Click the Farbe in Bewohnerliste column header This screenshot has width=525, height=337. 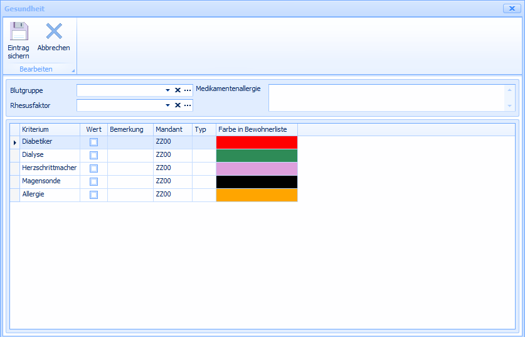tap(257, 129)
